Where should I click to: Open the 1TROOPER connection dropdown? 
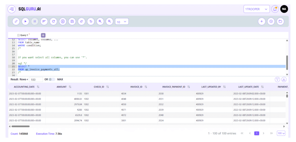point(256,9)
